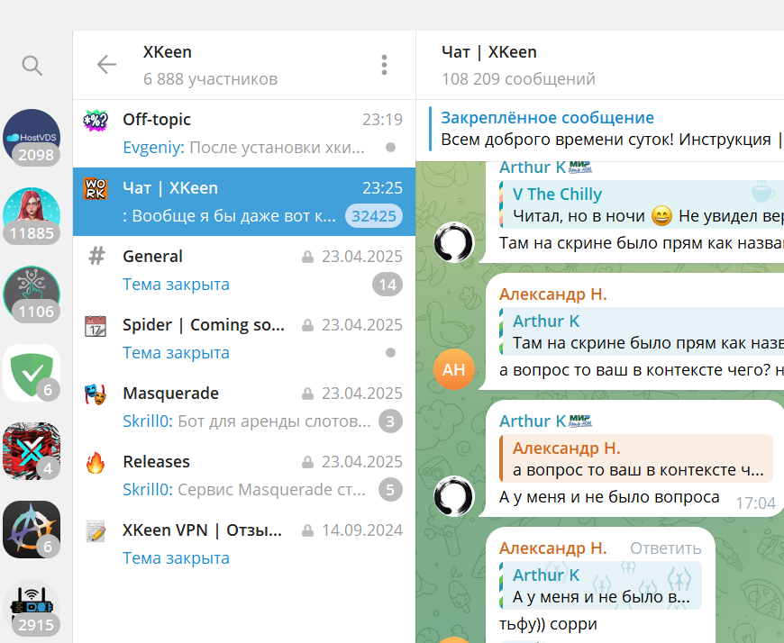Open the router icon chat with 2915 unread

[x=32, y=608]
